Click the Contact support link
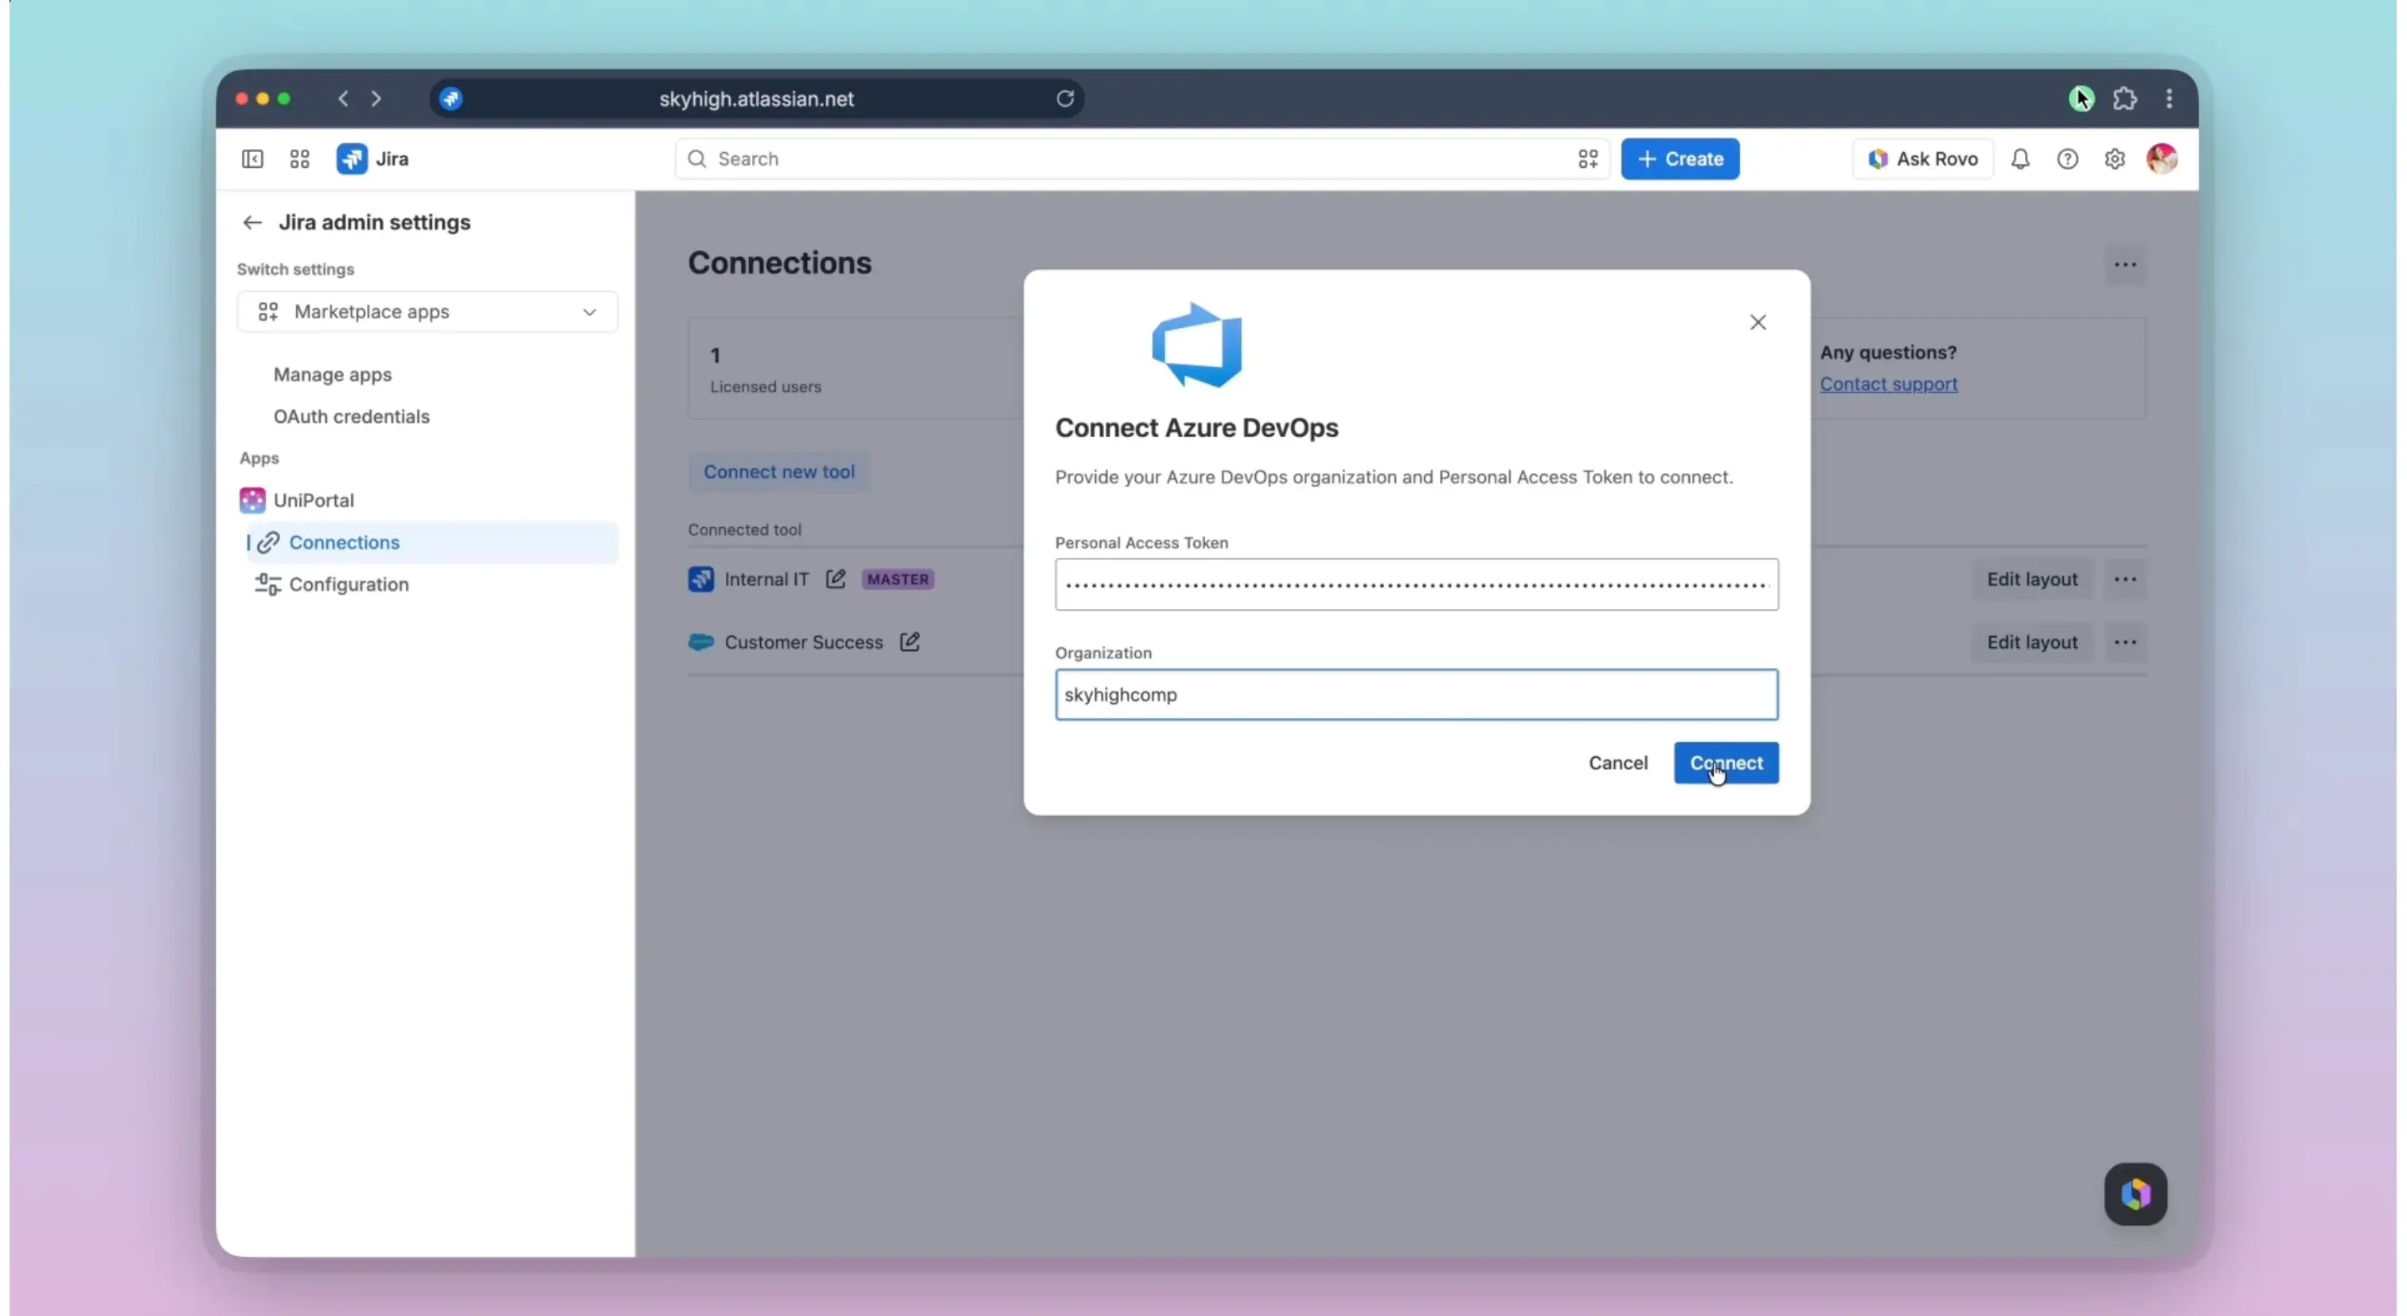The width and height of the screenshot is (2407, 1316). [1887, 385]
